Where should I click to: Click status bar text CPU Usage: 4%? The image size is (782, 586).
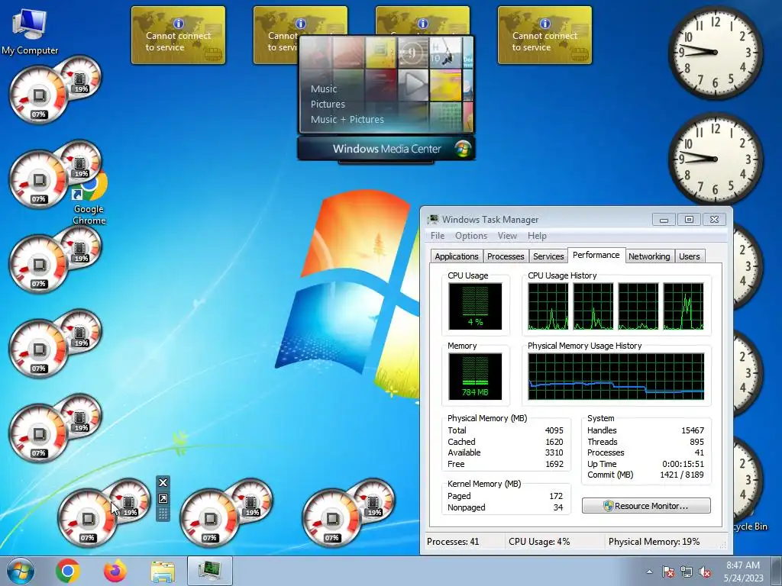pyautogui.click(x=539, y=541)
